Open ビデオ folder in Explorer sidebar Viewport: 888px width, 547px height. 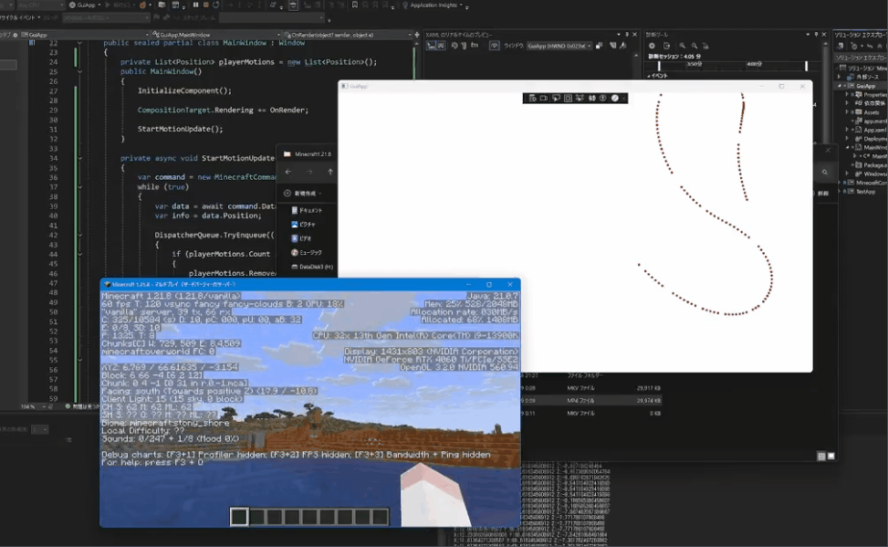click(x=301, y=238)
